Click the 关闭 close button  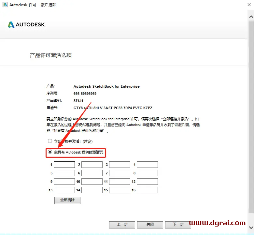coord(150,225)
